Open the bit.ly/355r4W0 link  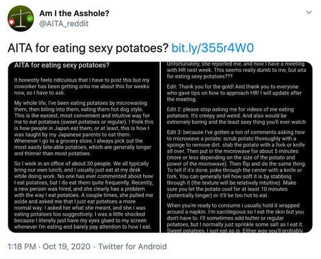coord(213,48)
